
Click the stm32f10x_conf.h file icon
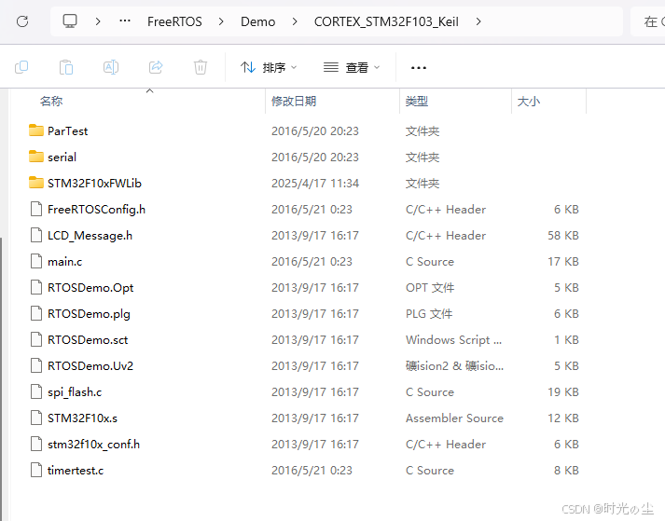click(36, 444)
